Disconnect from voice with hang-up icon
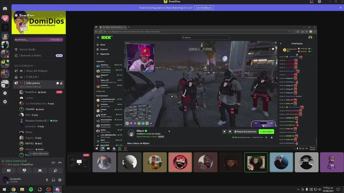Screen dimensions: 344x193 pos(60,162)
